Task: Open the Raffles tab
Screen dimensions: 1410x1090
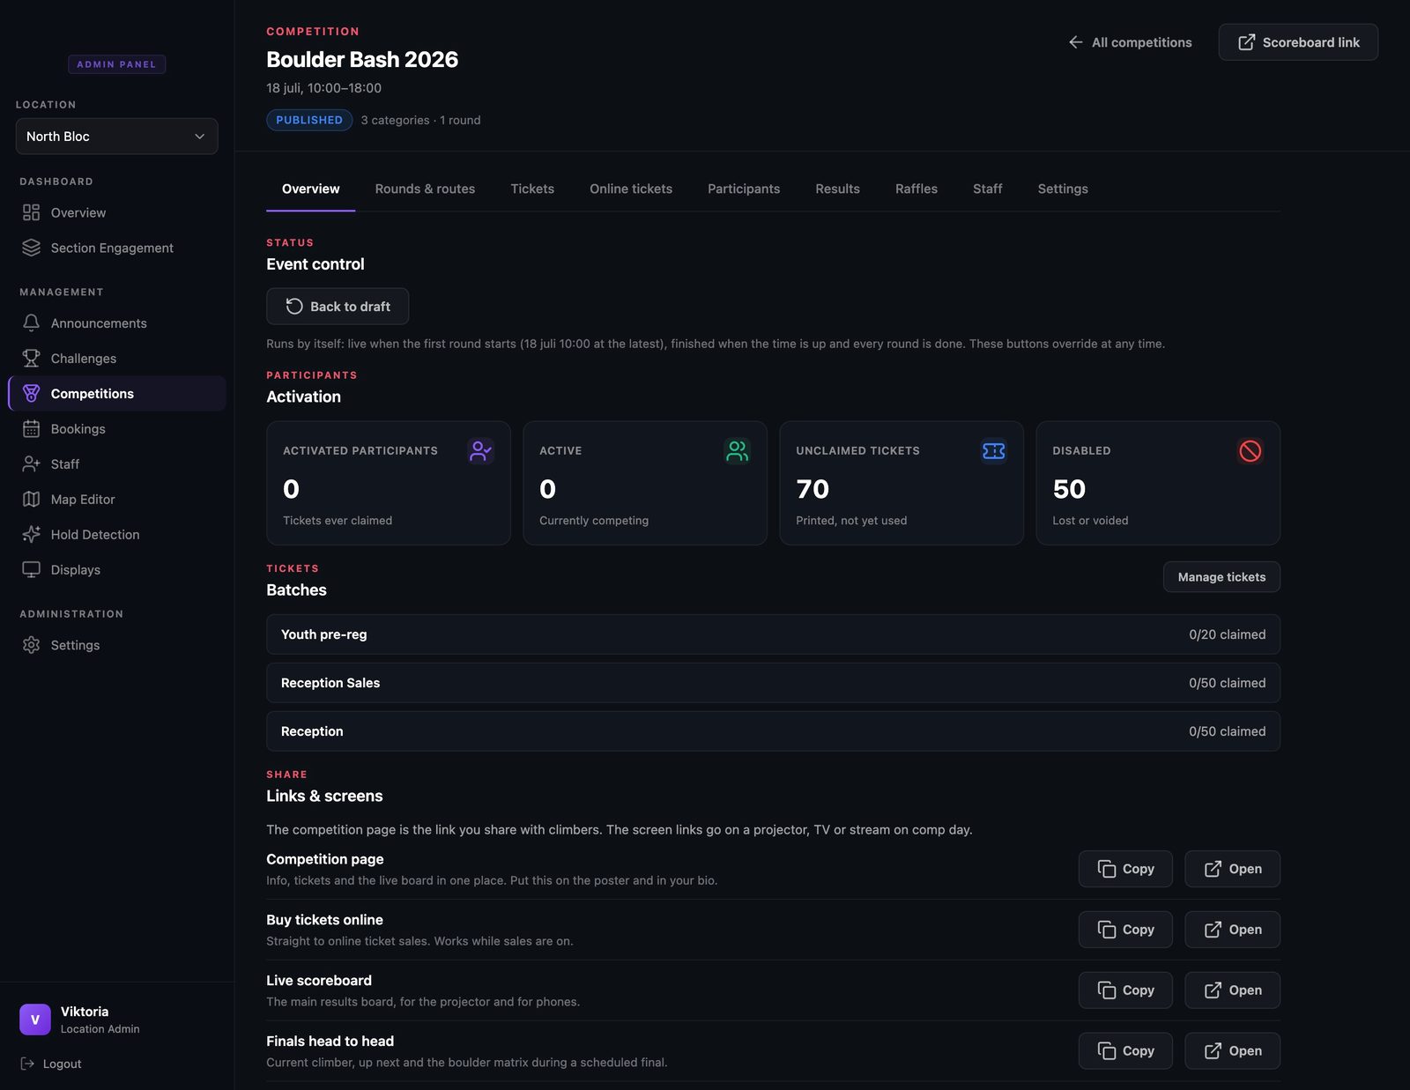Action: pyautogui.click(x=916, y=189)
